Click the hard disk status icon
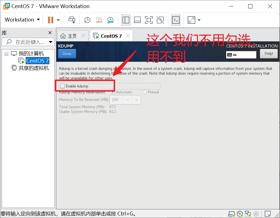The height and width of the screenshot is (218, 280). [231, 214]
